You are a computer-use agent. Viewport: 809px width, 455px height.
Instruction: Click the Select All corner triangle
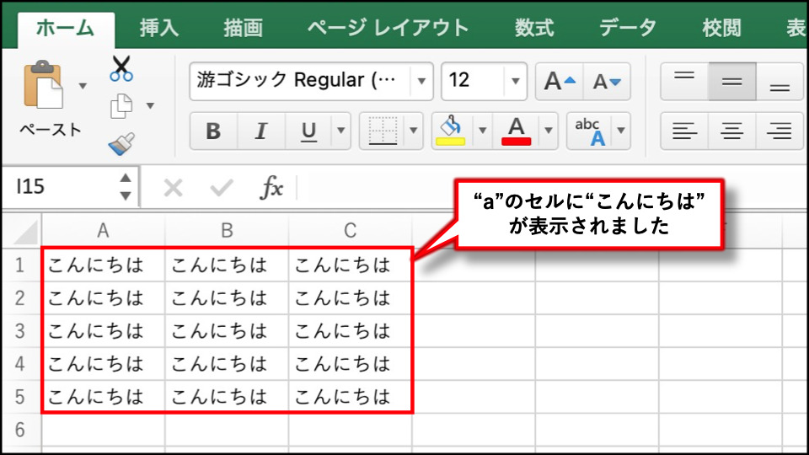point(25,232)
